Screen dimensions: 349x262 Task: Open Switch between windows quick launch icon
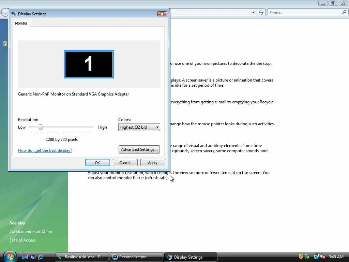click(x=33, y=257)
